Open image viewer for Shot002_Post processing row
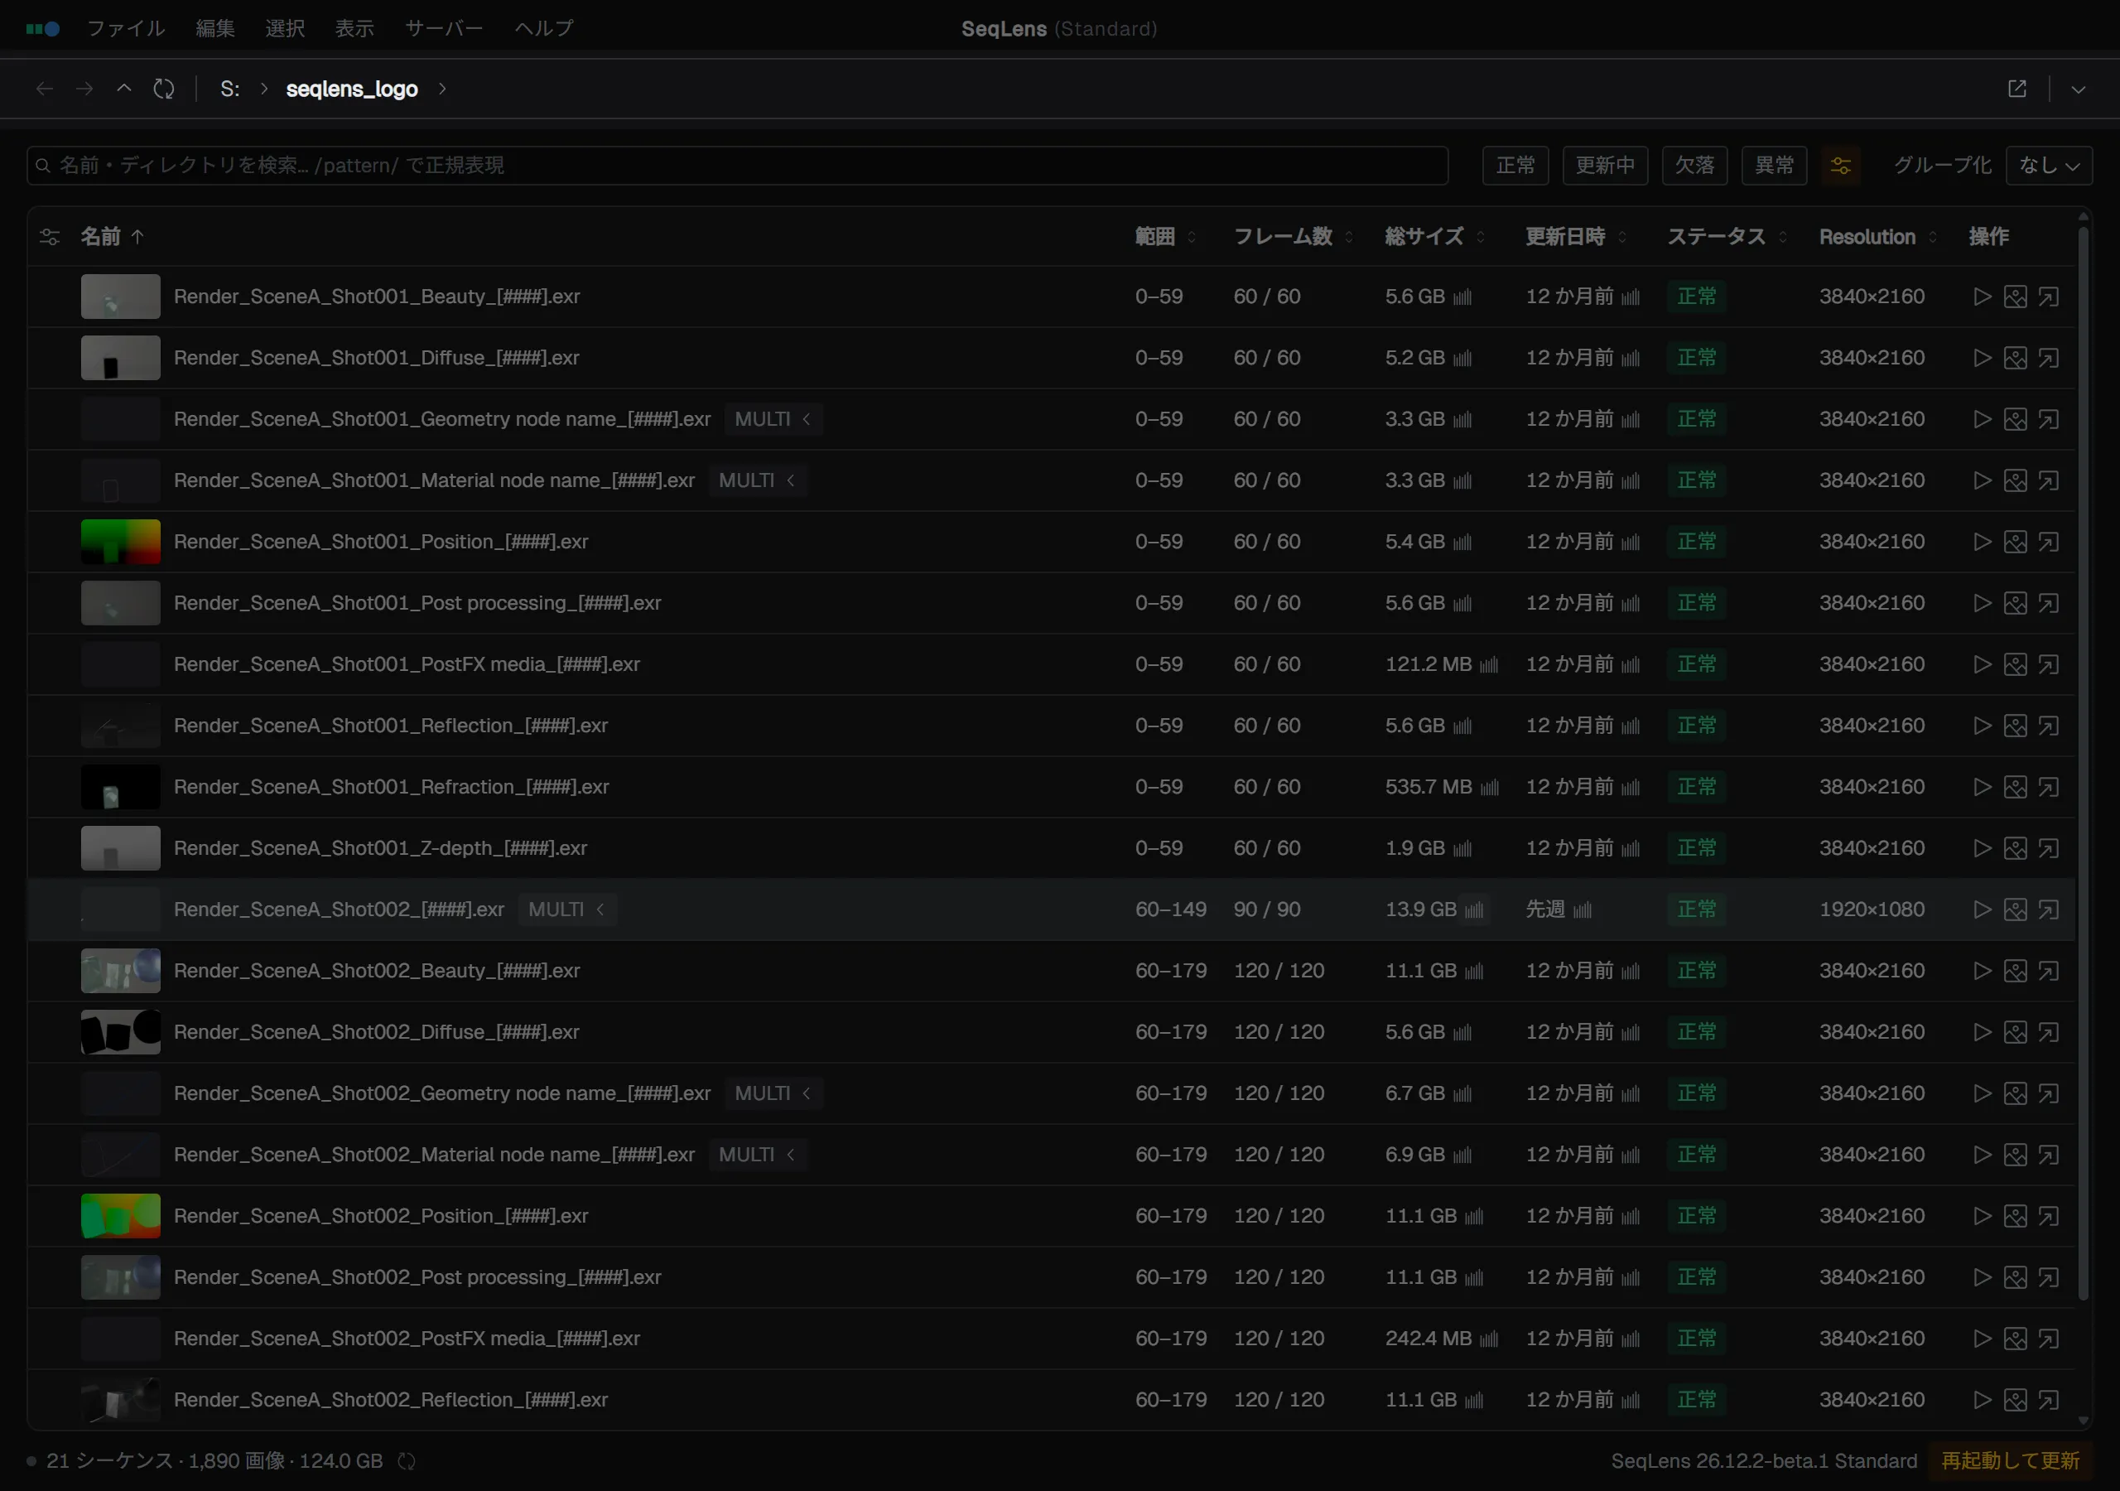The width and height of the screenshot is (2120, 1491). click(2015, 1276)
